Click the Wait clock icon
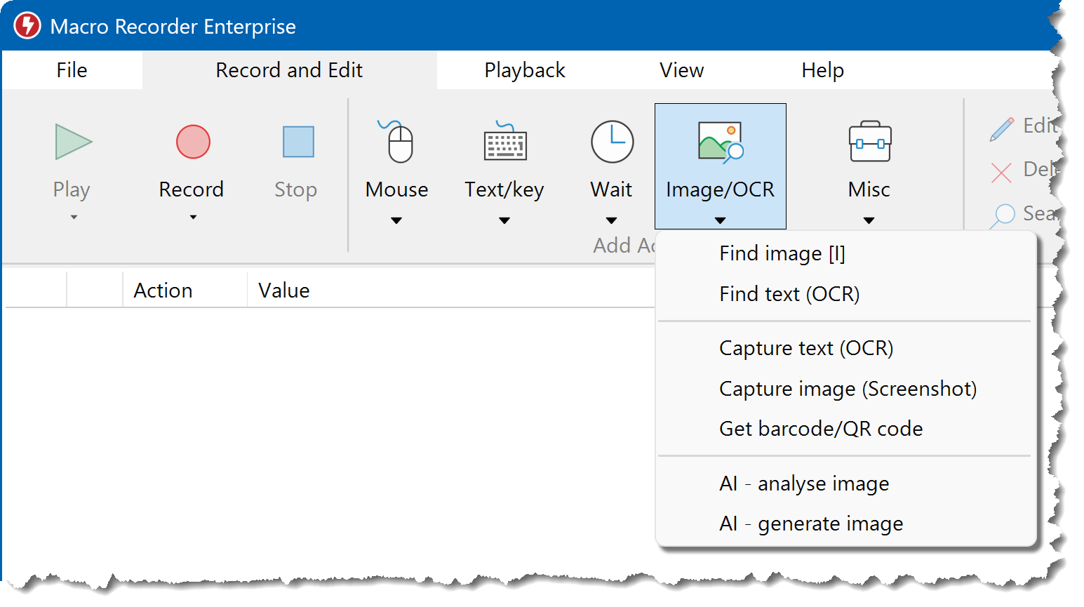This screenshot has height=607, width=1084. tap(612, 142)
